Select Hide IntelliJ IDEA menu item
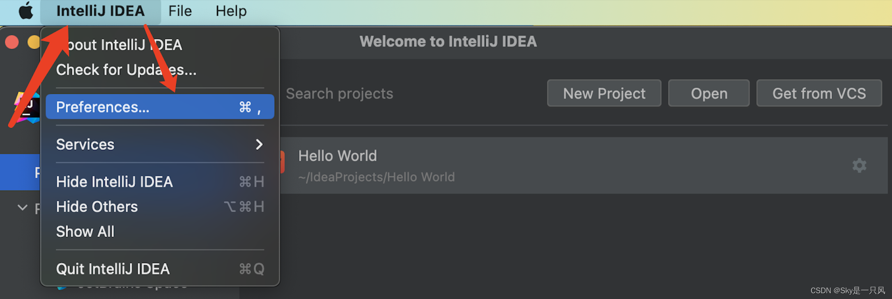 160,182
